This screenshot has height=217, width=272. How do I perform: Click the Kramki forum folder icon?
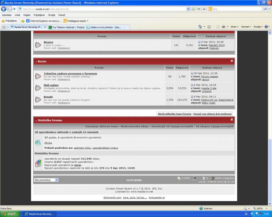tap(38, 99)
